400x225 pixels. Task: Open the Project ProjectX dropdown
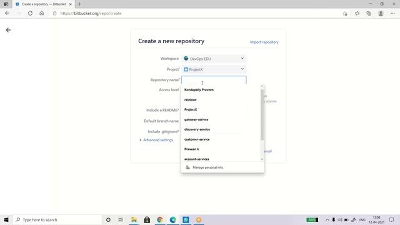(214, 69)
